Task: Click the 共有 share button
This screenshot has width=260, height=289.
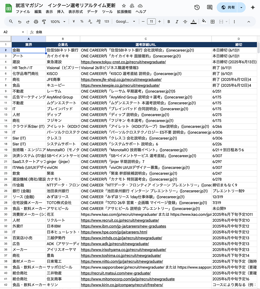Action: pos(227,7)
